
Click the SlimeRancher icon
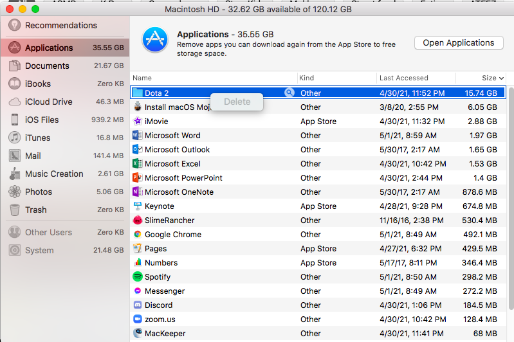tap(138, 220)
